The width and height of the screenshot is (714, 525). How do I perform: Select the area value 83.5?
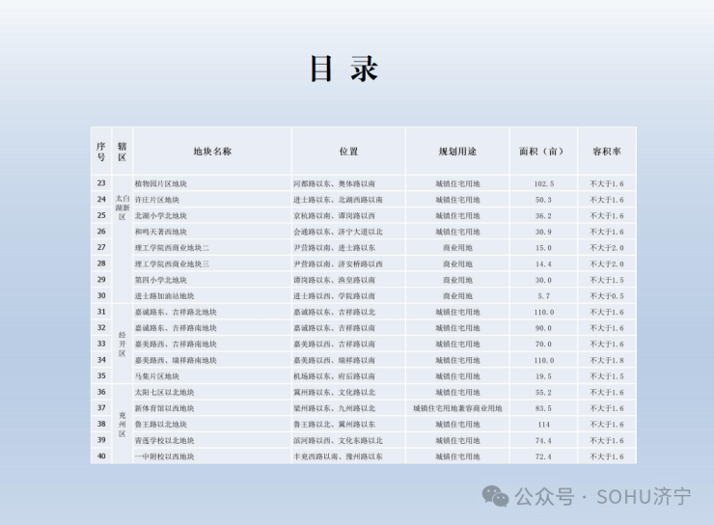(x=543, y=408)
